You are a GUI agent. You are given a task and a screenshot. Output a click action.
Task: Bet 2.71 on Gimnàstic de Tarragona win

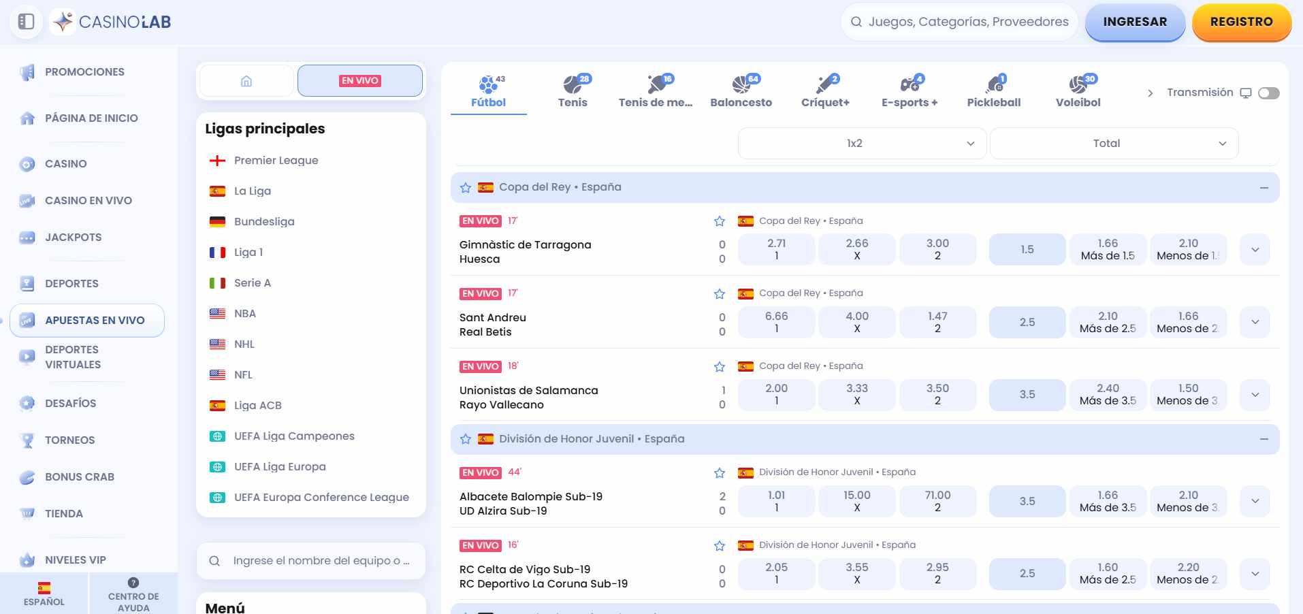click(x=777, y=250)
